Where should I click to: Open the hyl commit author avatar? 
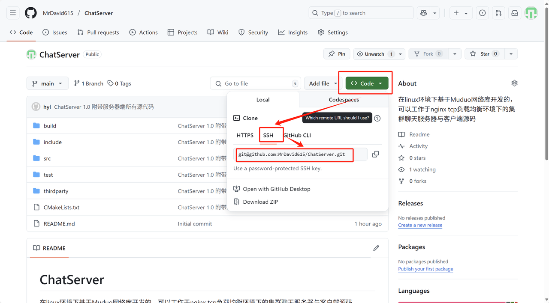click(x=36, y=107)
